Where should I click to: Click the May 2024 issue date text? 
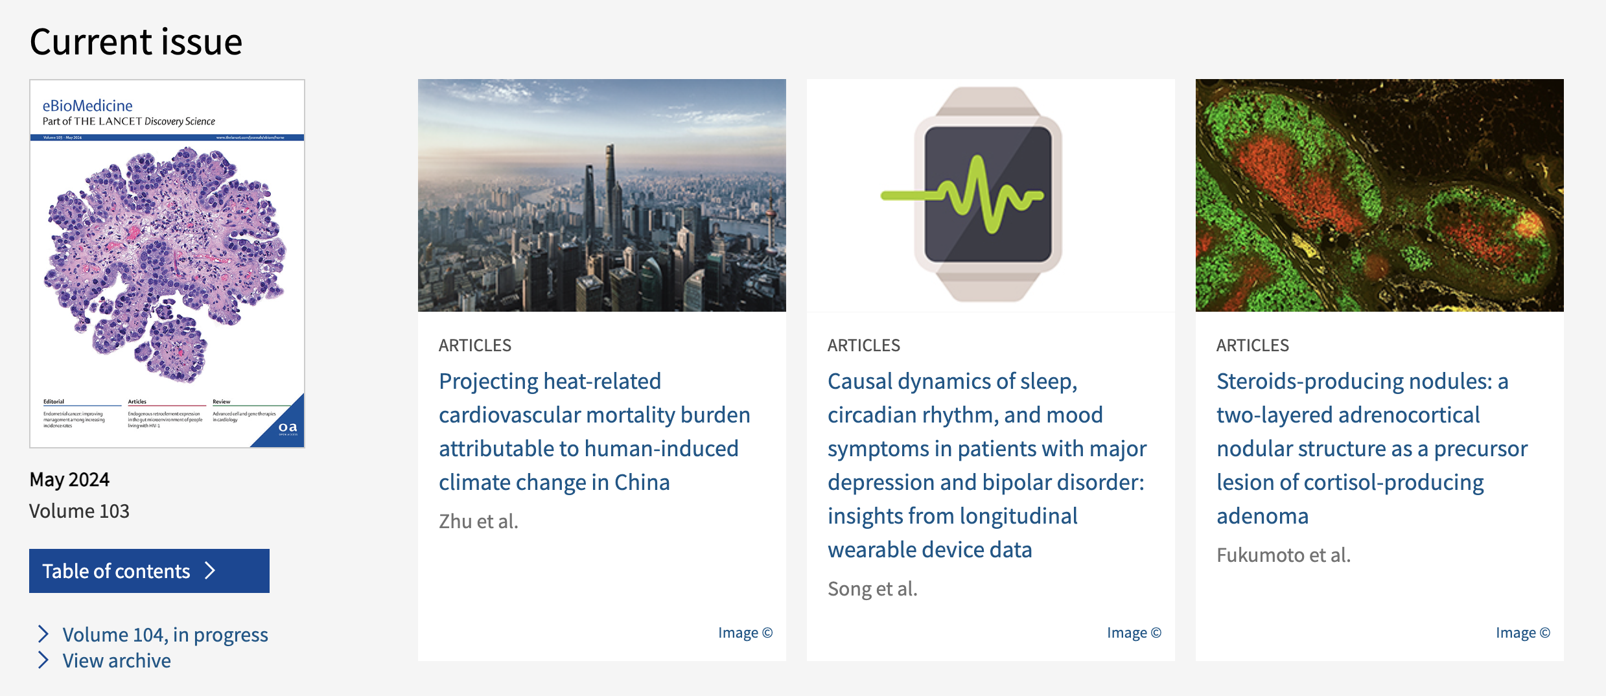[69, 480]
